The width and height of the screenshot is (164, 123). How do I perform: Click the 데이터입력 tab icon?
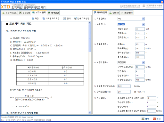pyautogui.click(x=95, y=12)
